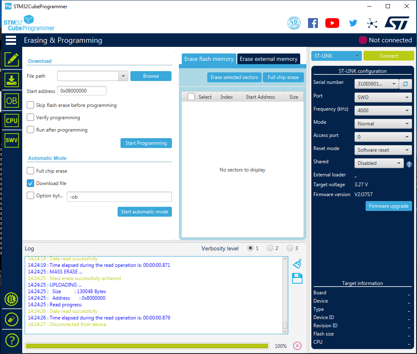Click the File path text field
Viewport: 417px width, 354px height.
coord(88,76)
